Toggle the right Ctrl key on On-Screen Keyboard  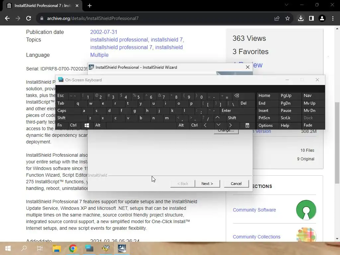pos(195,125)
